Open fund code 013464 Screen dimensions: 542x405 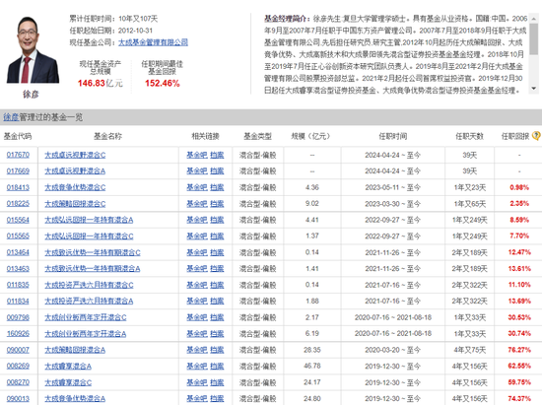coord(18,252)
